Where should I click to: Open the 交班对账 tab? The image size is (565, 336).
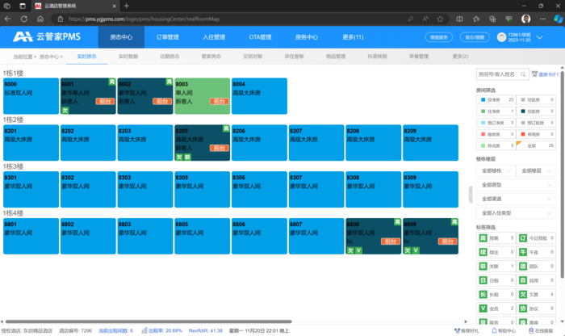tap(253, 57)
